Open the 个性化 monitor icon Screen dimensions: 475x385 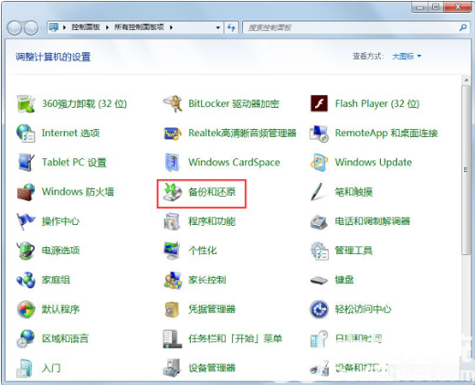coord(173,251)
